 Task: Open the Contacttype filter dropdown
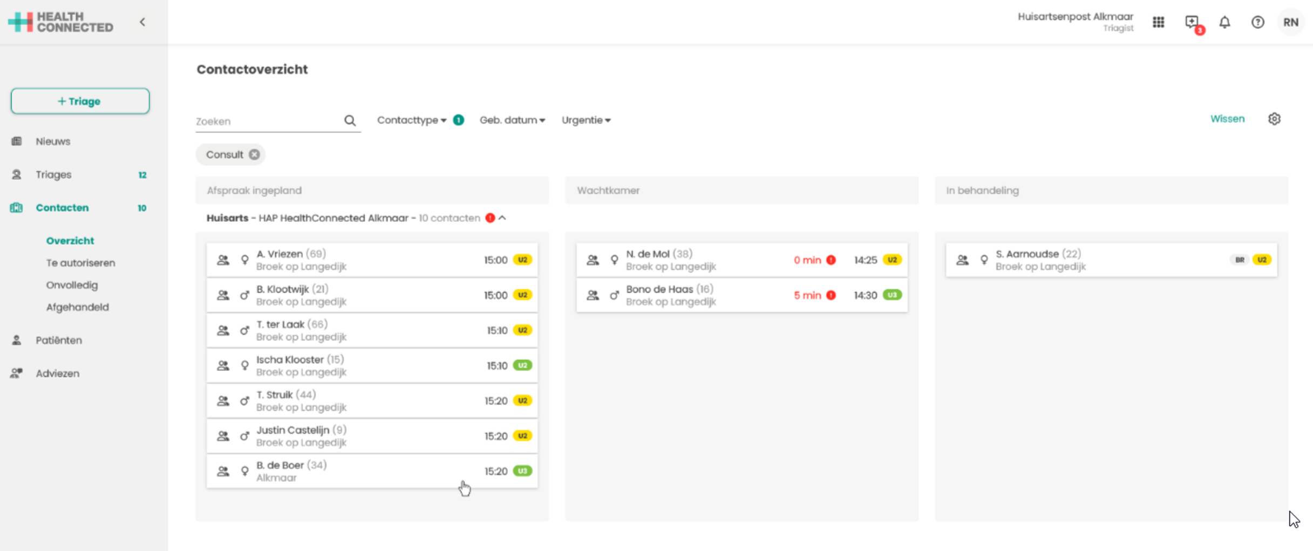[412, 120]
